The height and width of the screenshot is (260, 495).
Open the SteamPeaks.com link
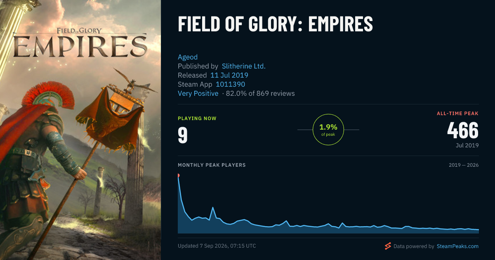(457, 246)
